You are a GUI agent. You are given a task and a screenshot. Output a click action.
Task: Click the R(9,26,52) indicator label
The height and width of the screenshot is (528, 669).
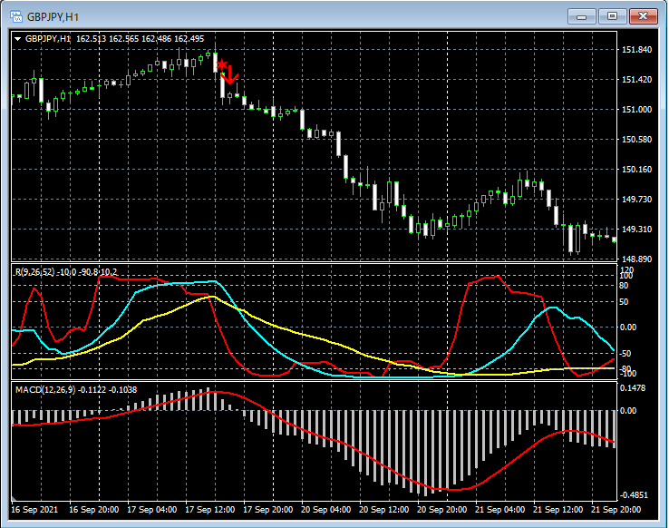click(x=66, y=272)
